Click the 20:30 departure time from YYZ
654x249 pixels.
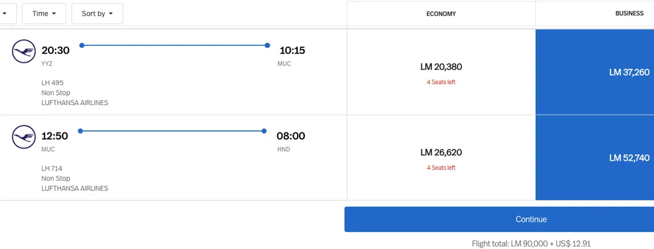point(56,50)
